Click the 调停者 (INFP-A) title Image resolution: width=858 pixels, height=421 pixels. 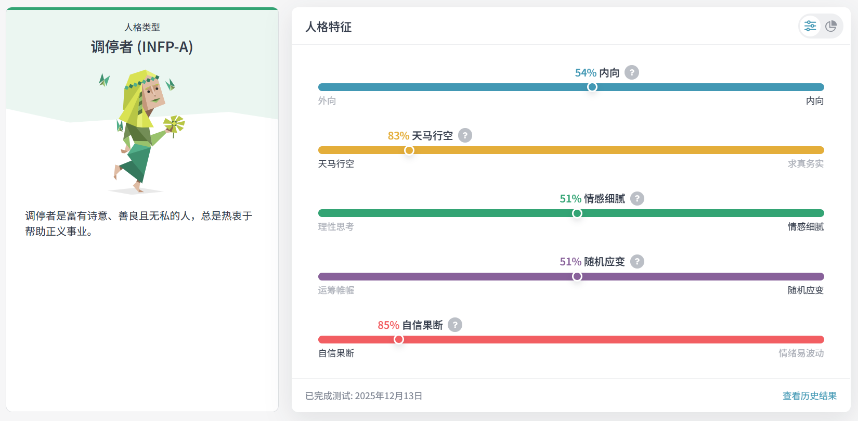(x=142, y=47)
